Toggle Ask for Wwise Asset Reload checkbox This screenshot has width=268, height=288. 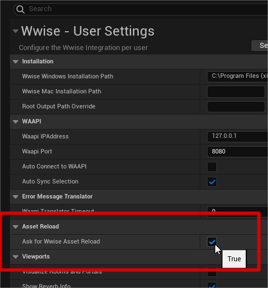[x=212, y=242]
